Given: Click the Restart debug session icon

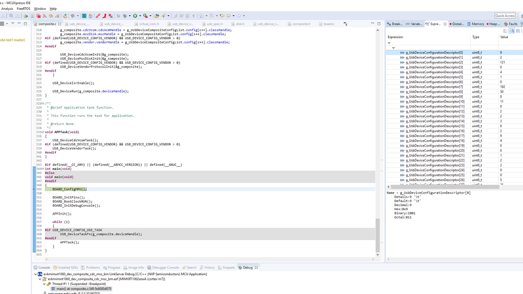Looking at the screenshot, I should [65, 16].
